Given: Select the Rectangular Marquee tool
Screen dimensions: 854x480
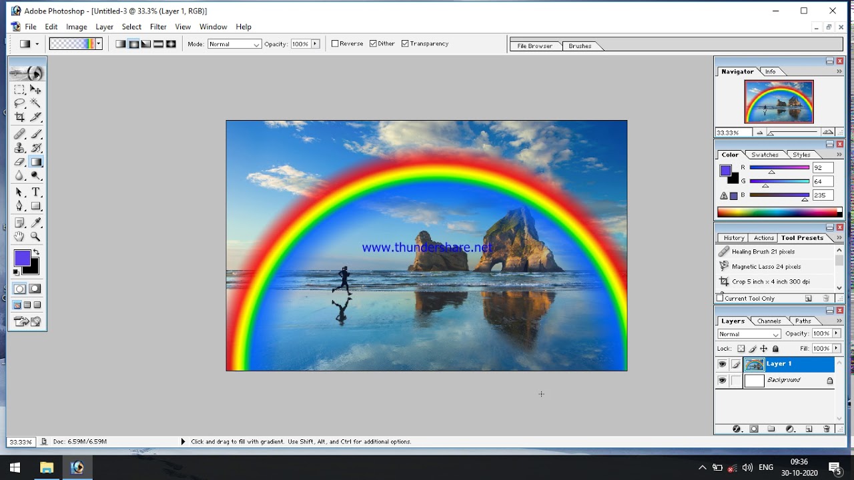Looking at the screenshot, I should coord(19,89).
